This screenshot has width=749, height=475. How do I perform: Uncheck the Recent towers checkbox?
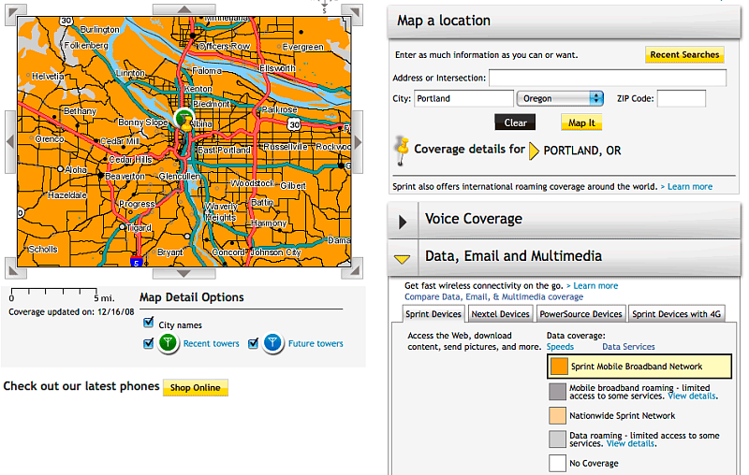click(x=149, y=343)
